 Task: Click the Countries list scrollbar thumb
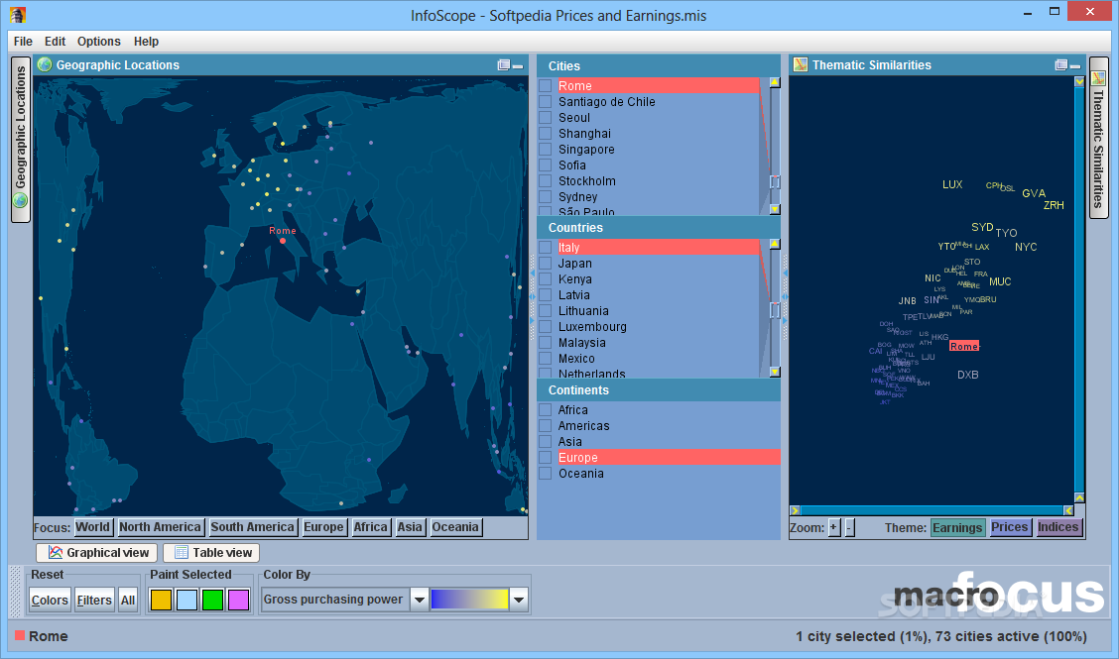pyautogui.click(x=775, y=309)
